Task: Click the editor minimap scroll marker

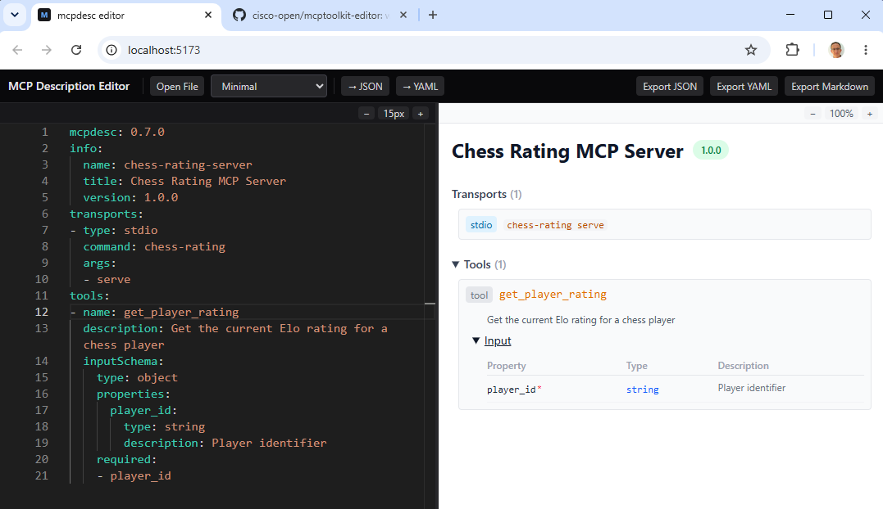Action: pos(430,304)
